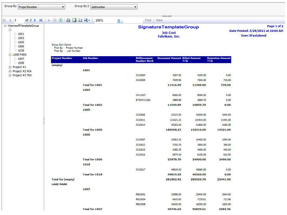The width and height of the screenshot is (287, 215).
Task: Expand the Project #1 tree node
Action: coord(10,67)
